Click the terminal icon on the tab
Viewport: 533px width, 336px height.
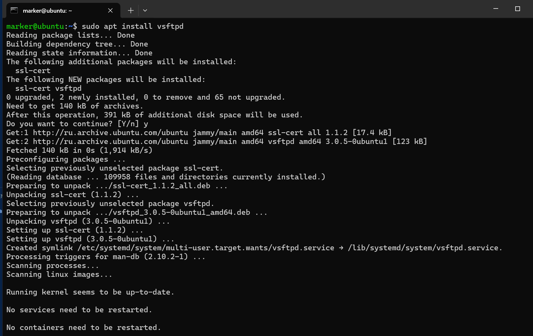tap(14, 10)
